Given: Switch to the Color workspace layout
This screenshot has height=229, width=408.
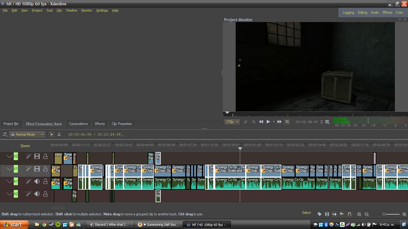Looking at the screenshot, I should [399, 13].
